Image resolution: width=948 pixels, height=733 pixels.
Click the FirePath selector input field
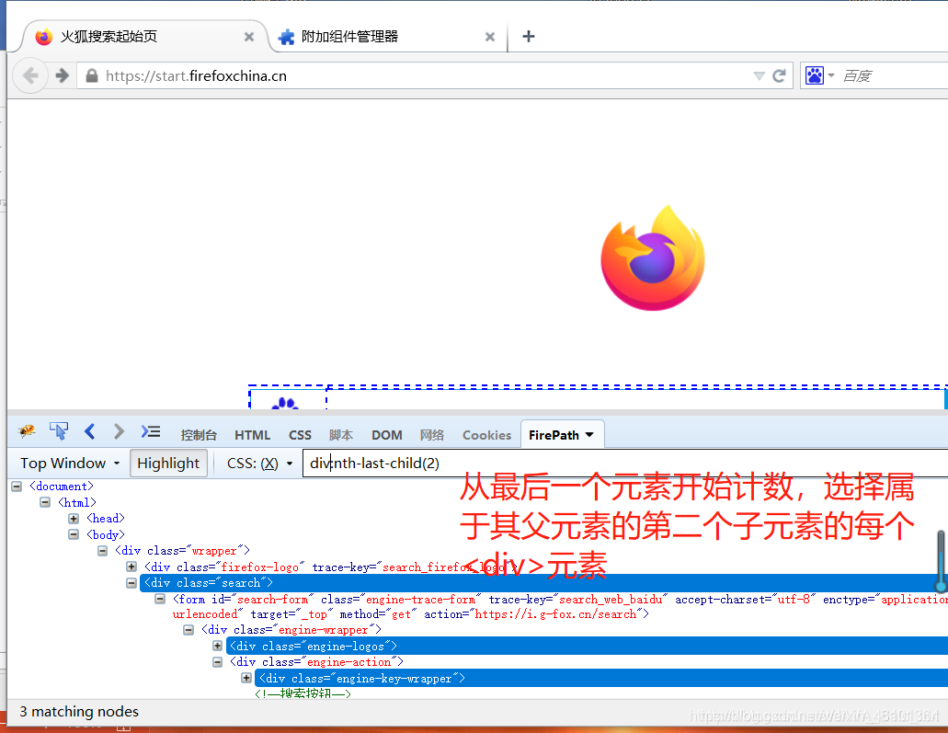point(625,464)
